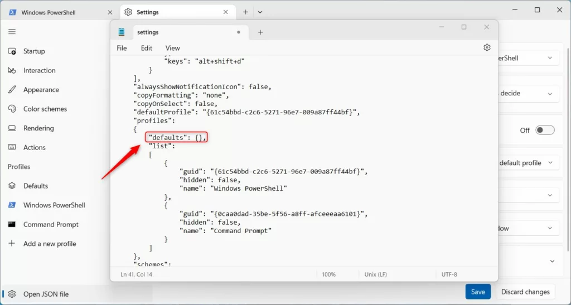Add a new Notepad tab

click(x=260, y=32)
